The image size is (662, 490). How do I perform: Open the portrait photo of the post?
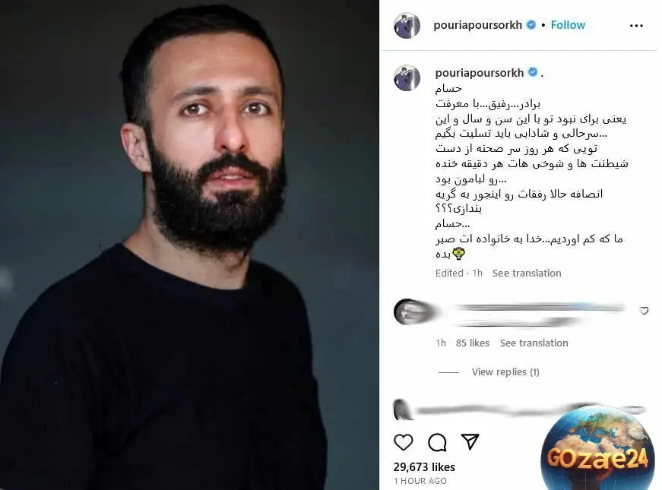(189, 245)
